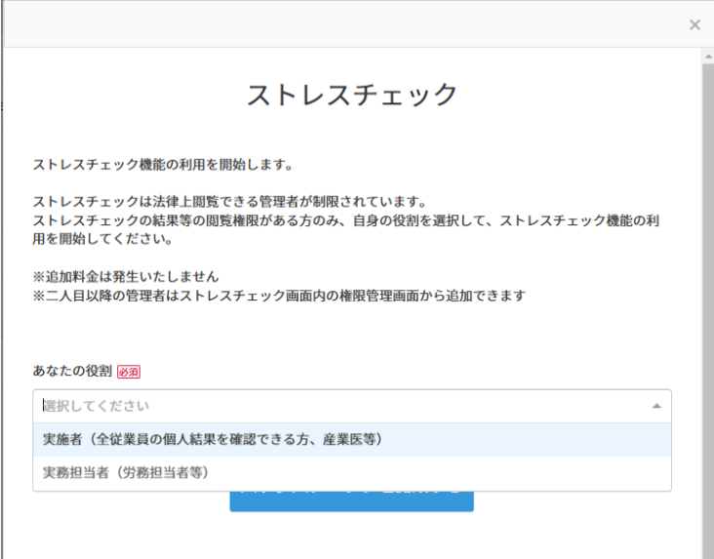Close the dialog with the X icon
This screenshot has height=559, width=714.
[694, 25]
